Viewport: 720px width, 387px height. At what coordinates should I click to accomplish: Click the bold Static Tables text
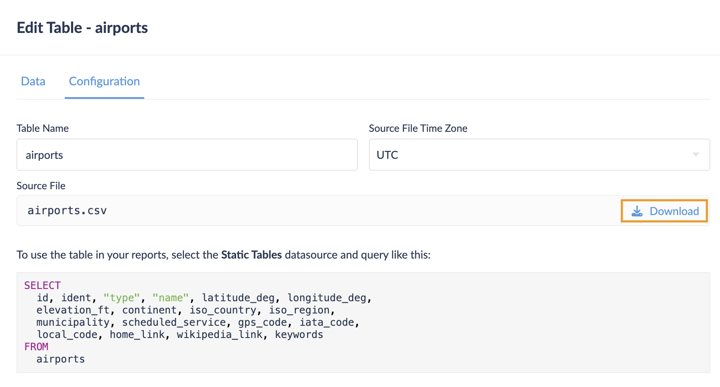[x=251, y=255]
